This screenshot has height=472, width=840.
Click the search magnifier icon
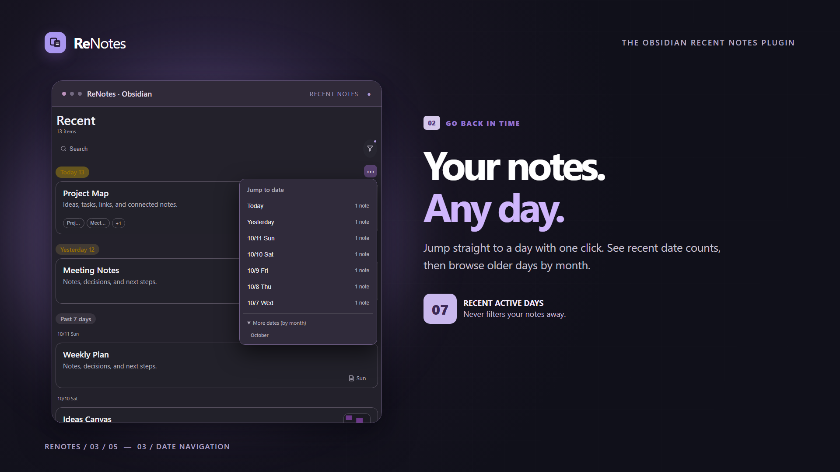click(63, 149)
